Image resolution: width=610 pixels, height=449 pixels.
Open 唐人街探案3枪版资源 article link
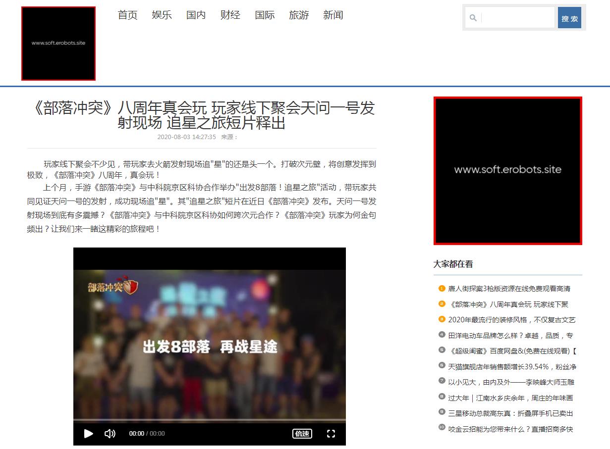coord(509,289)
